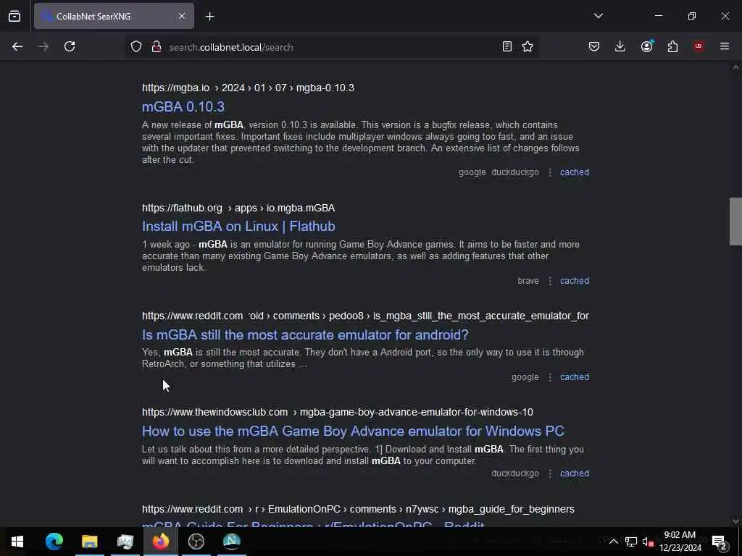Click brave engine label under Flathub result
The image size is (742, 556).
528,281
